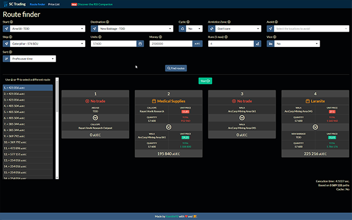Click the rocket icon beside Destination field
352x220 pixels.
94,29
